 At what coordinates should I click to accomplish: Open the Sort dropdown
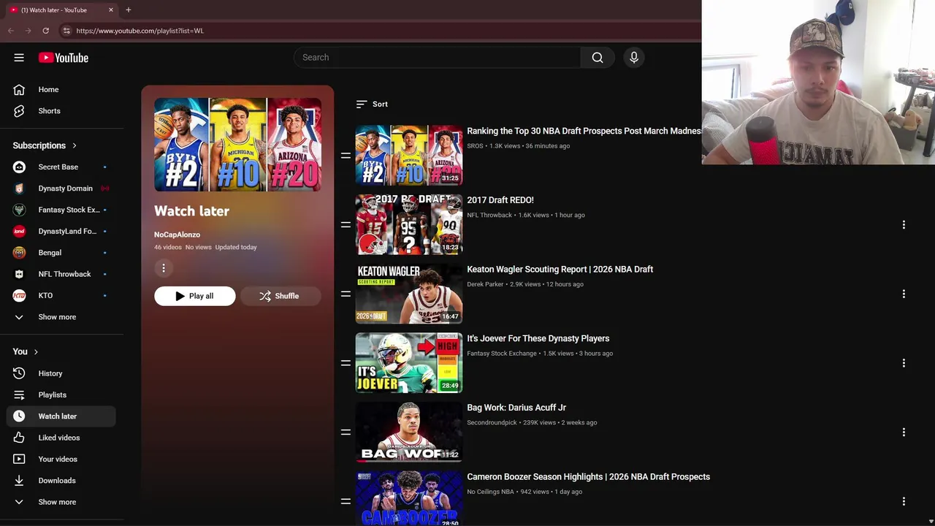pyautogui.click(x=372, y=104)
